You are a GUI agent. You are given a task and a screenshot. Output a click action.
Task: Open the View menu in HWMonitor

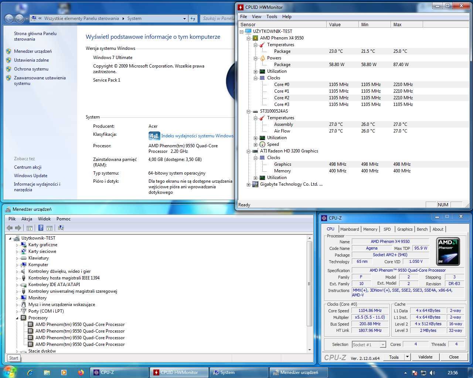click(x=256, y=17)
